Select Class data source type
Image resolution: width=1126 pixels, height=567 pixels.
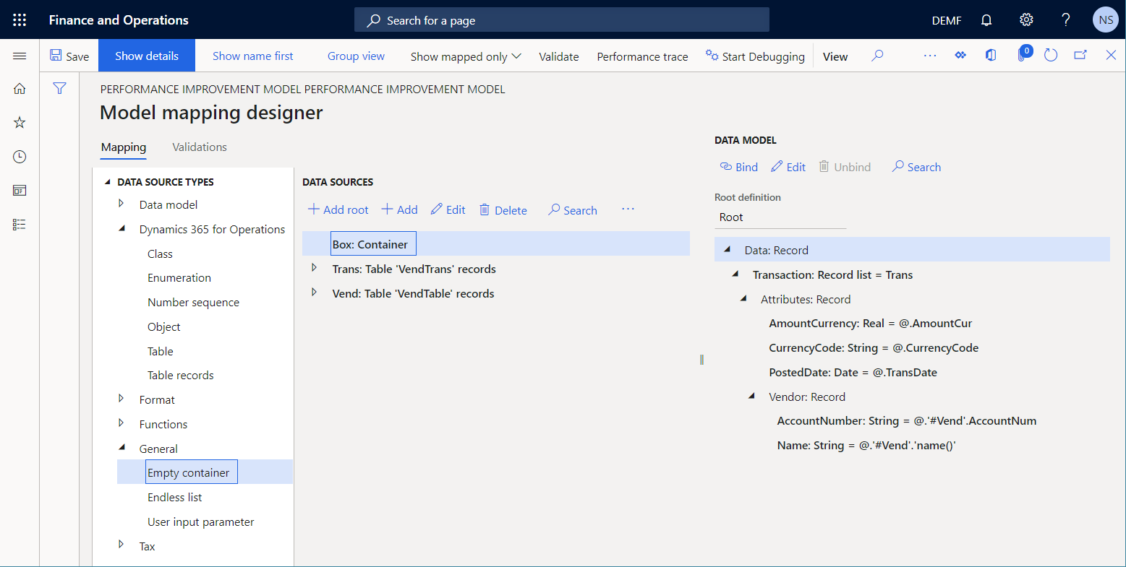tap(160, 254)
